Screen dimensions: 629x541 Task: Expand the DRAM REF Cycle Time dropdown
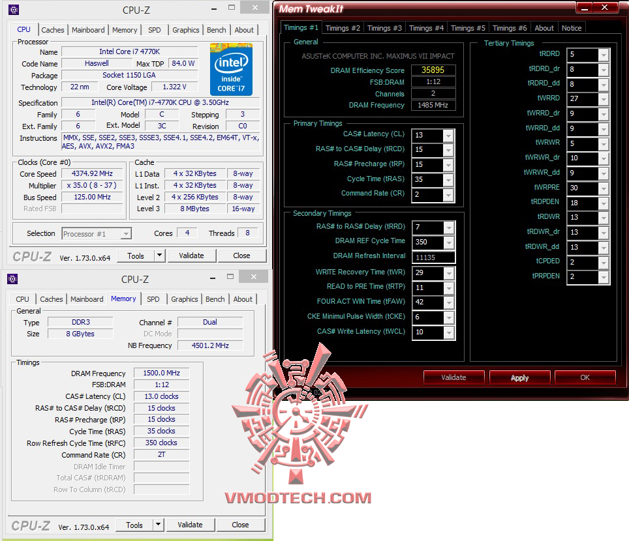click(x=449, y=242)
